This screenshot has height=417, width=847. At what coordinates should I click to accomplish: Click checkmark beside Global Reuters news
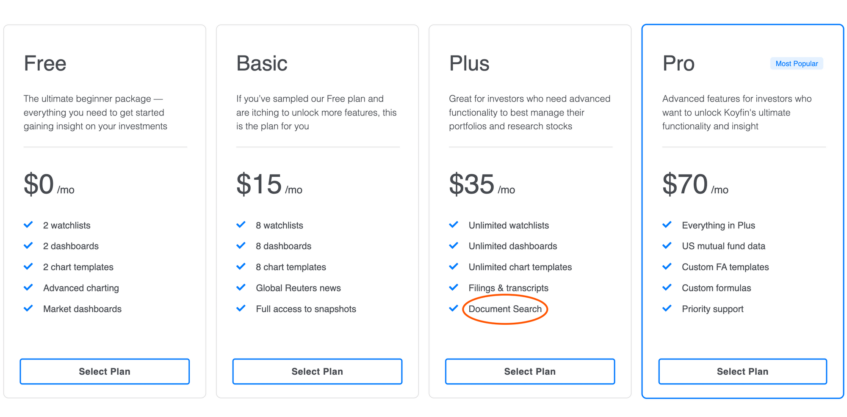[x=241, y=288]
